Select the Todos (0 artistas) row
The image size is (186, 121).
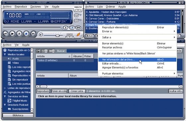[65, 60]
